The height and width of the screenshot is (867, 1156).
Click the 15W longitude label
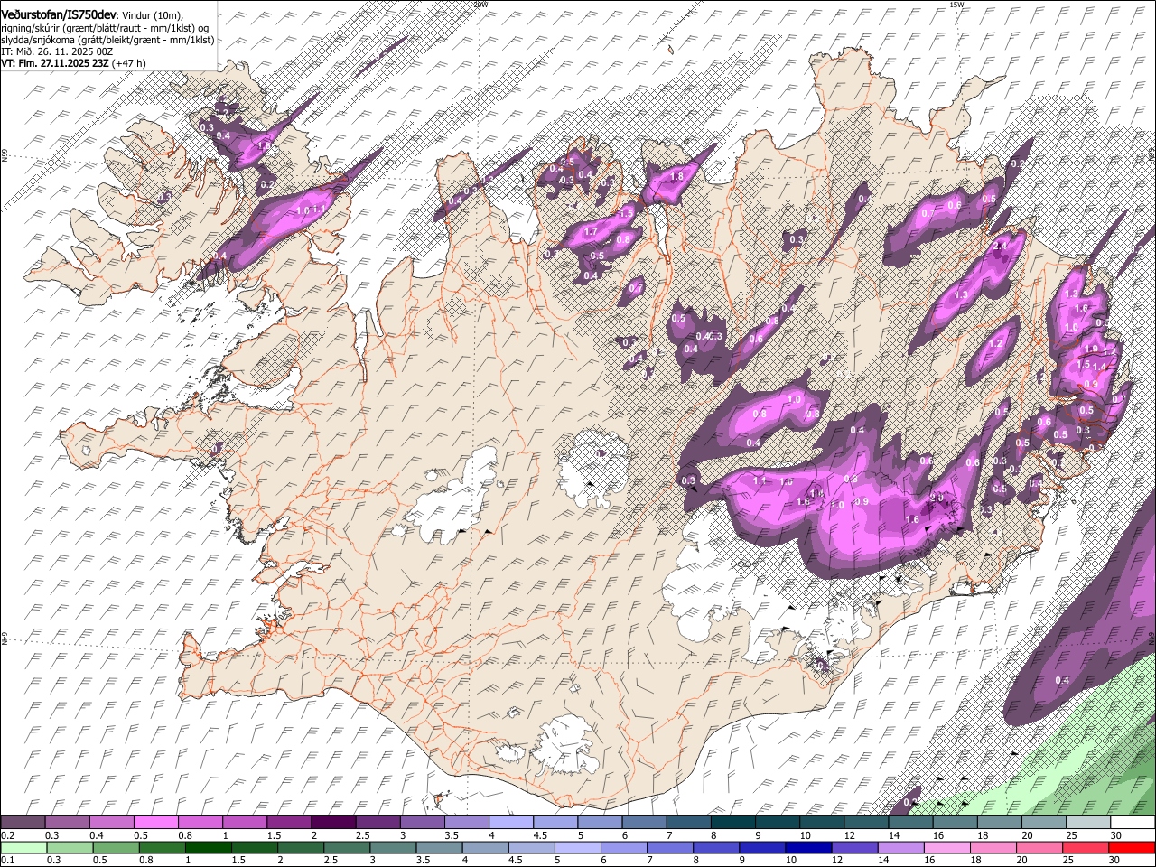tap(956, 5)
